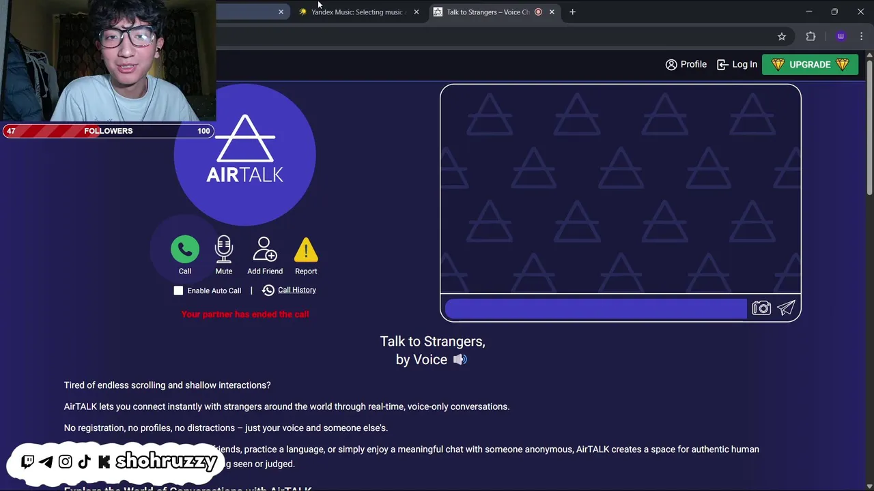Image resolution: width=874 pixels, height=491 pixels.
Task: Click the green UPGRADE button
Action: pos(810,64)
